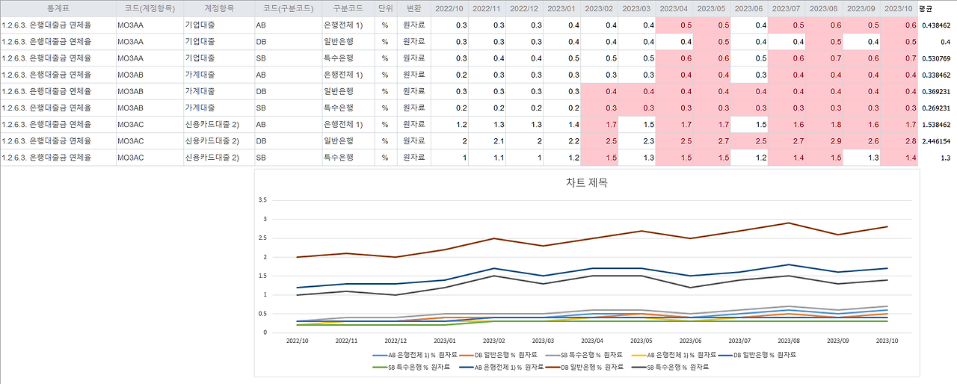Image resolution: width=957 pixels, height=384 pixels.
Task: Select the 2022/11 label on chart x-axis
Action: coord(346,340)
